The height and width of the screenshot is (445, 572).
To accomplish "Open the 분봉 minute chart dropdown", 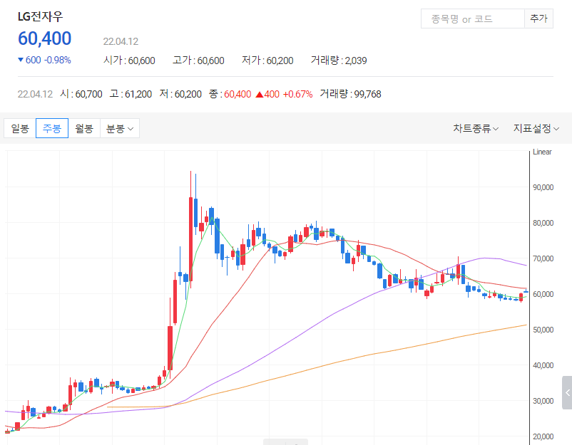I will coord(120,128).
